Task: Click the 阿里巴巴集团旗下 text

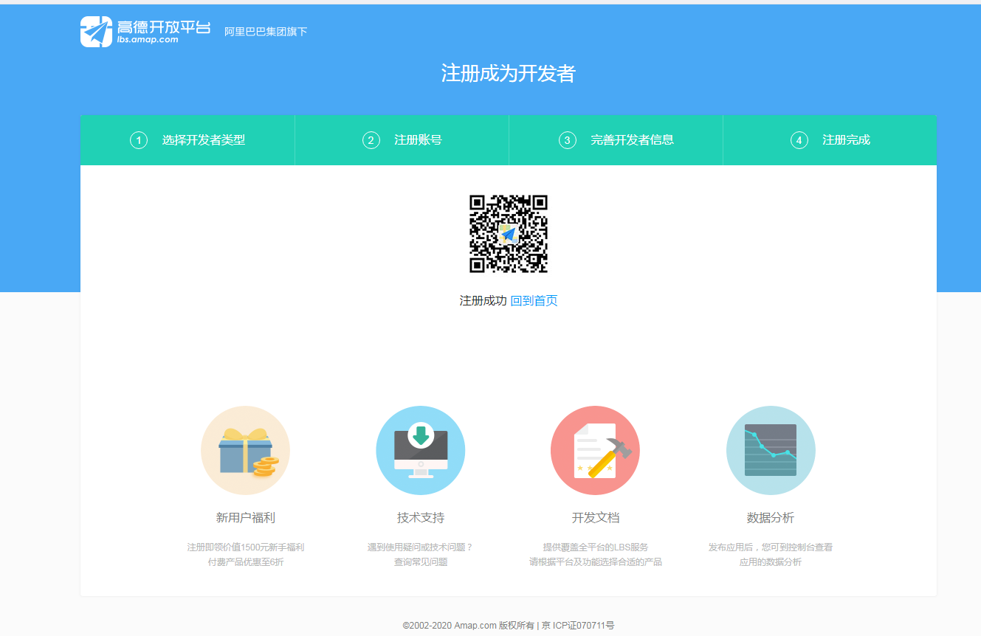Action: click(266, 32)
